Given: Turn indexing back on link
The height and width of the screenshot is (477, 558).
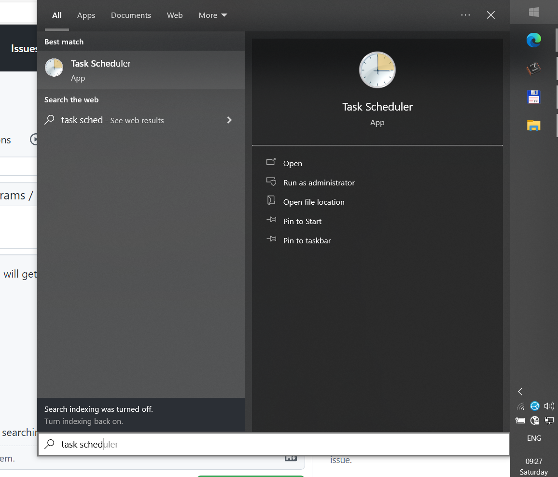Looking at the screenshot, I should coord(84,421).
